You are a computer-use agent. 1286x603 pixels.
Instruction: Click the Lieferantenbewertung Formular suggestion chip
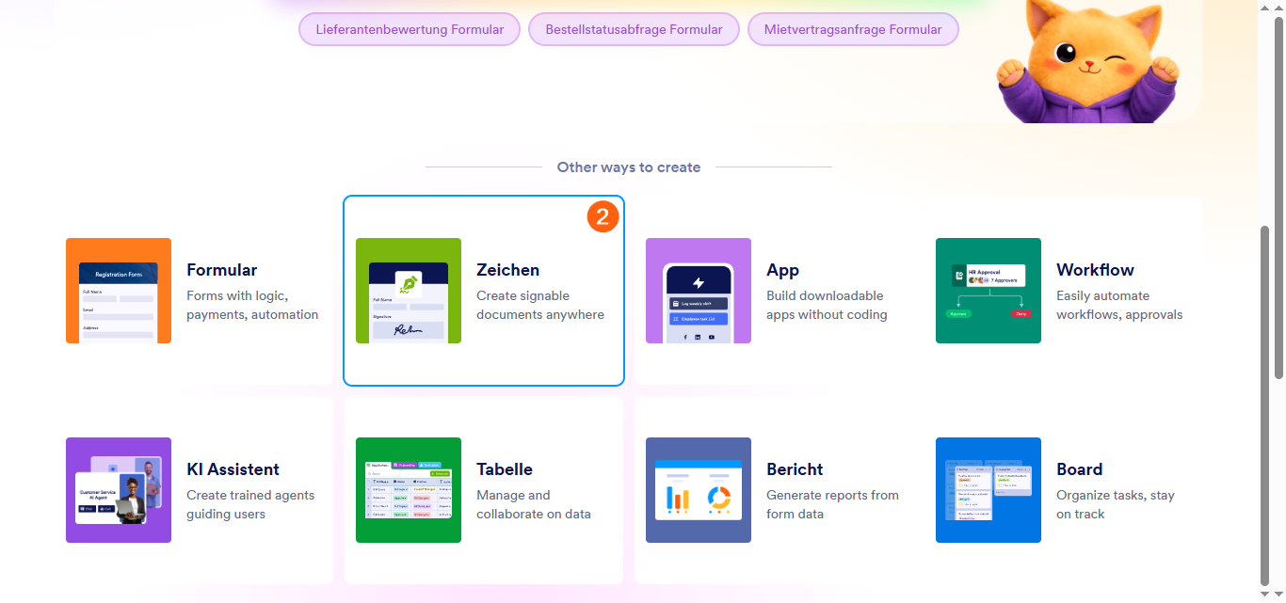(410, 29)
